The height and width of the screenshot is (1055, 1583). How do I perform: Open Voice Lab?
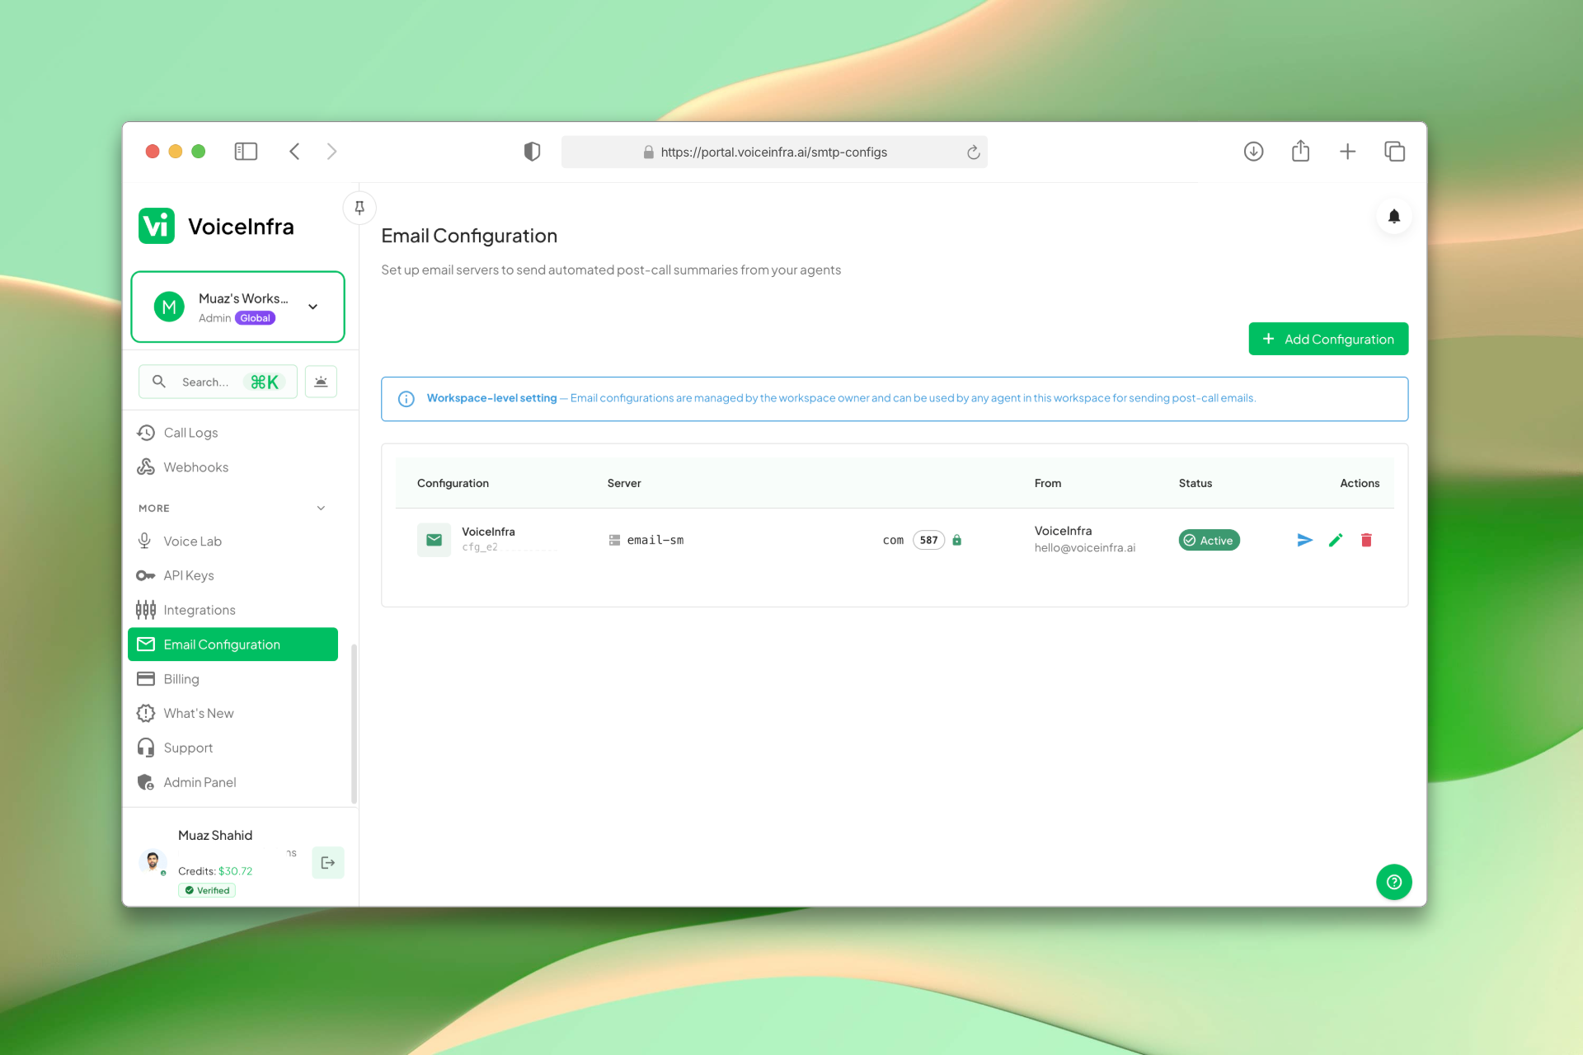coord(233,542)
